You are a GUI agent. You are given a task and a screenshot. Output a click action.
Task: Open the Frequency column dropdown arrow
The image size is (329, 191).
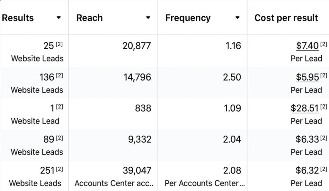237,18
